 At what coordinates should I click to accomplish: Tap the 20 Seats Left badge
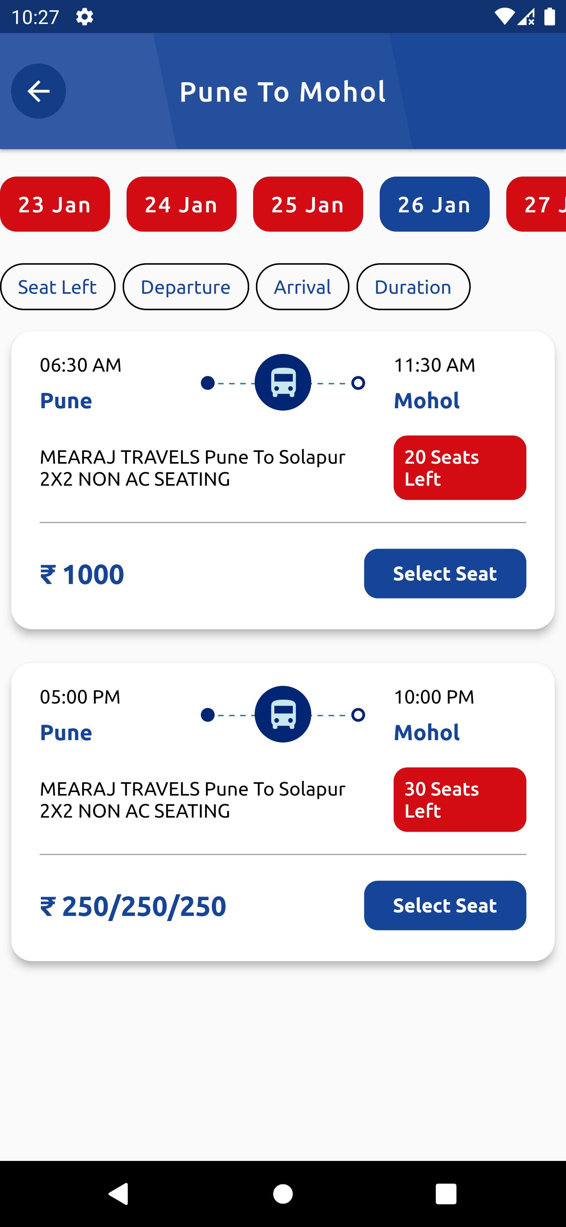point(460,468)
